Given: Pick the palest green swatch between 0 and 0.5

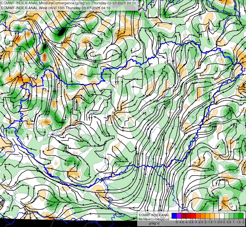Looking at the screenshot, I should tap(227, 216).
